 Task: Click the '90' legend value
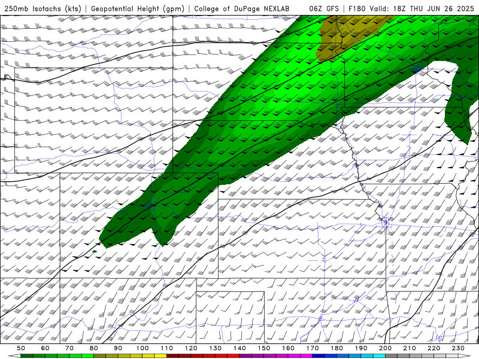pos(118,348)
